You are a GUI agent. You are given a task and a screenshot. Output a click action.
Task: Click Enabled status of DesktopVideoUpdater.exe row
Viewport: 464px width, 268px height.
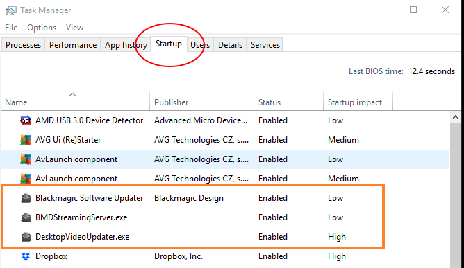pos(273,237)
